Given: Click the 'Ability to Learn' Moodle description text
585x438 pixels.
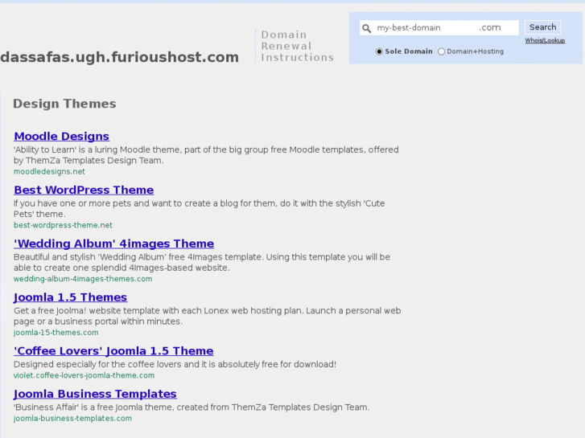Looking at the screenshot, I should pyautogui.click(x=206, y=155).
